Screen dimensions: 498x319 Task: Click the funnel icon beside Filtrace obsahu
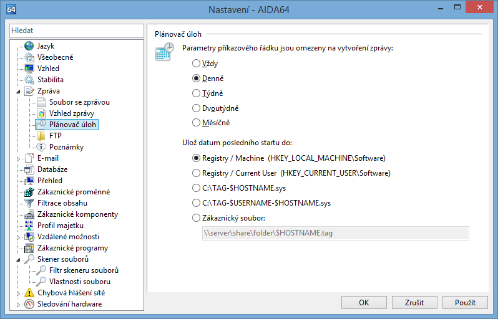point(29,203)
